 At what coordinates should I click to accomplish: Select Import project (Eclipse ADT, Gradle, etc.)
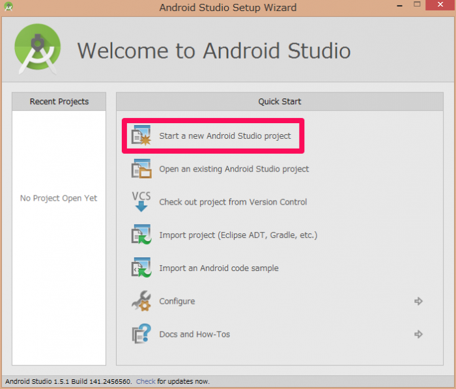238,235
